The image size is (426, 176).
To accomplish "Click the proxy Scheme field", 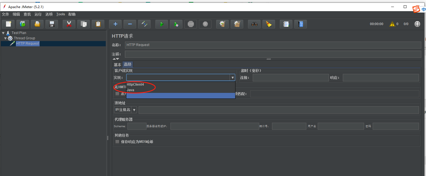I will point(137,126).
